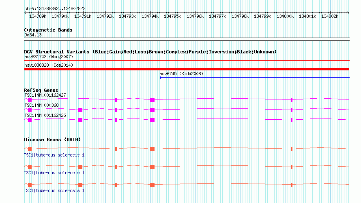This screenshot has height=203, width=361.
Task: Click the 134795k ruler tick label
Action: (172, 16)
